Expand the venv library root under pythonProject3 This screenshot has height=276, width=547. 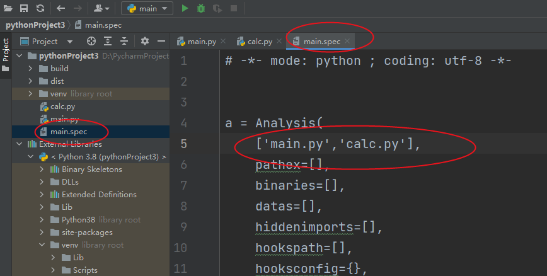[x=30, y=93]
